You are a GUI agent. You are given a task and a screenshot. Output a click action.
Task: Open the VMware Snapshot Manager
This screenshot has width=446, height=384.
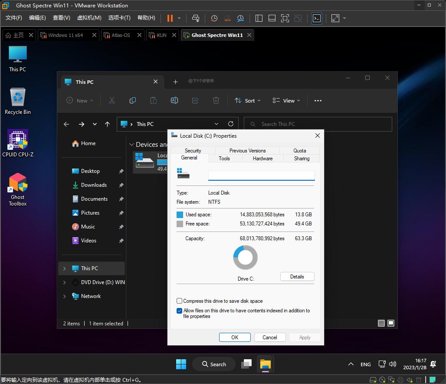(x=240, y=18)
